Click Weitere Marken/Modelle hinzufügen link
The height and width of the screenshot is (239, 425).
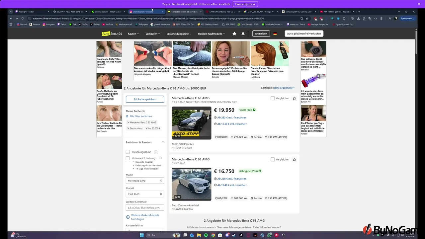tap(145, 217)
